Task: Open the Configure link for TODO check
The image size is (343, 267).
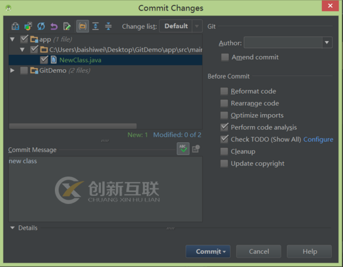Action: 318,139
